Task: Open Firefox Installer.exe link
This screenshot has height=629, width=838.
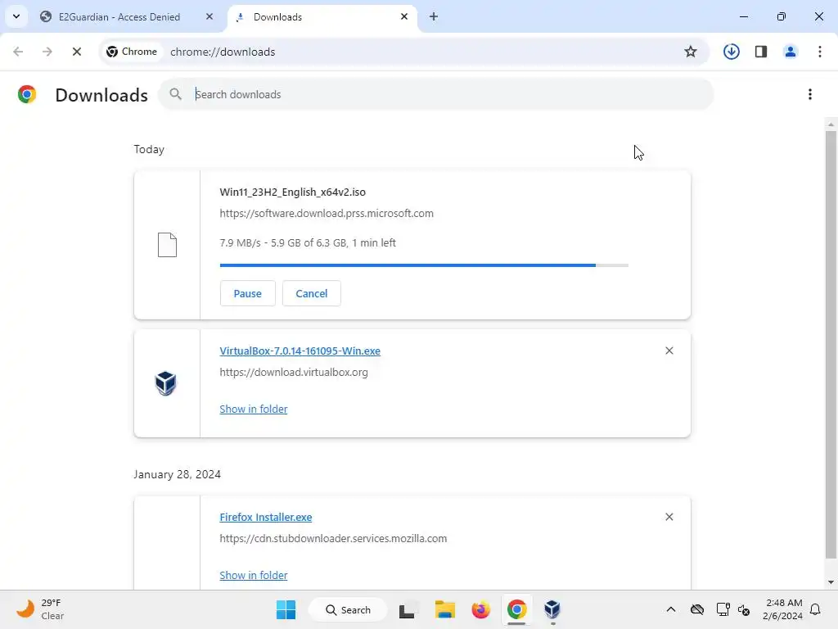Action: click(266, 518)
